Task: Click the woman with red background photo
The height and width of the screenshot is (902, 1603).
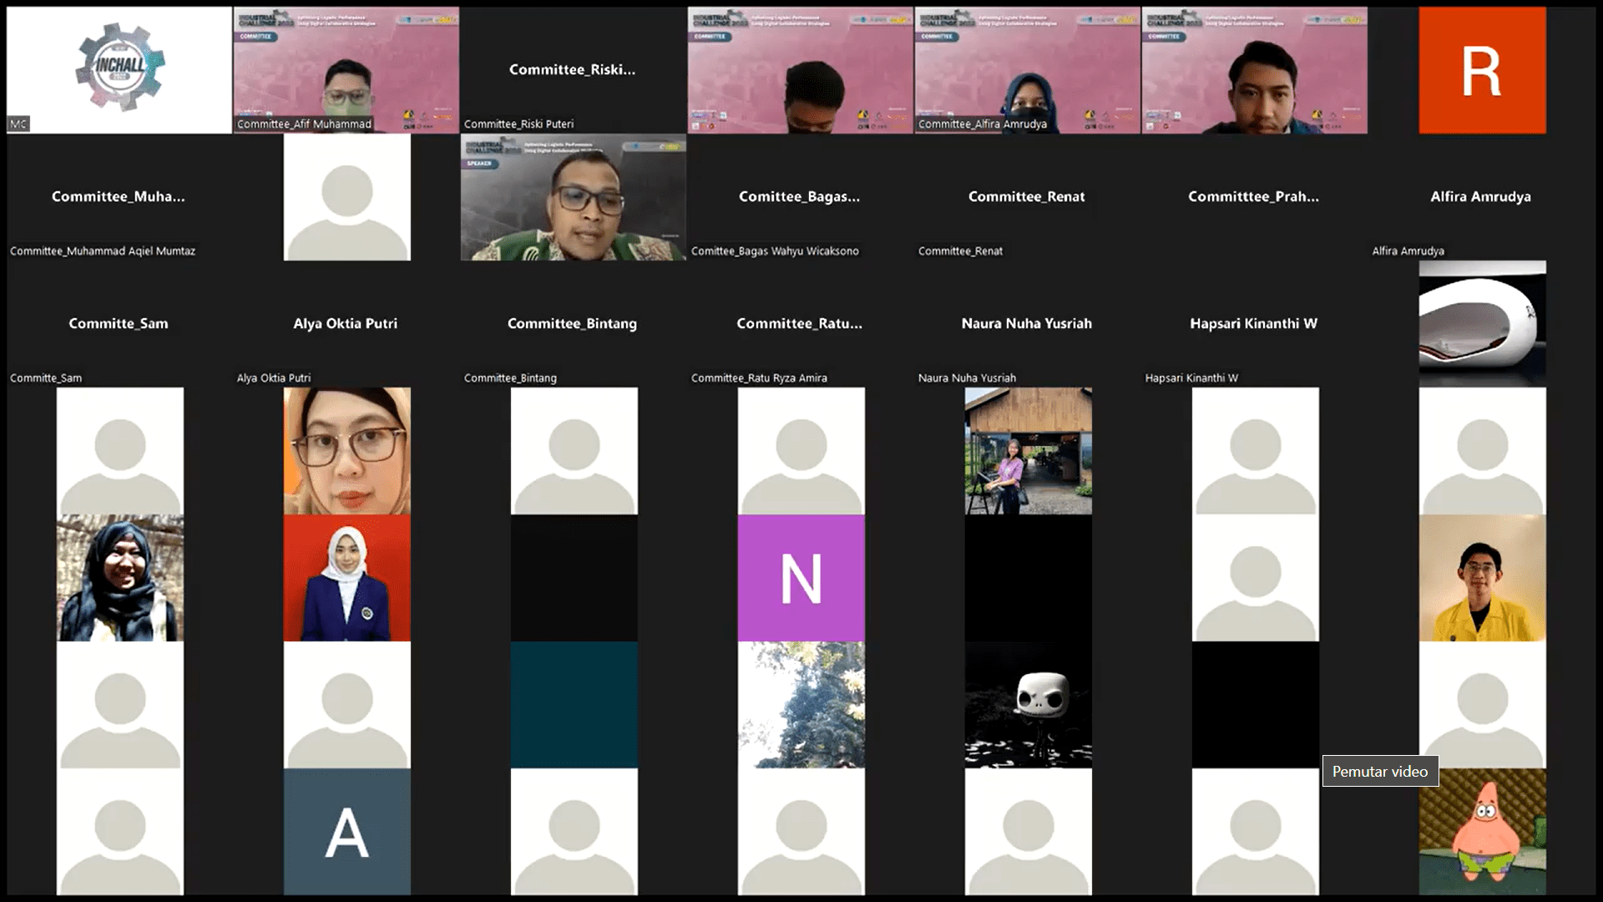Action: tap(346, 578)
